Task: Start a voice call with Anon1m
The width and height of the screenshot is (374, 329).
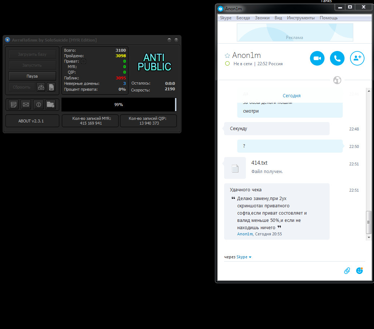Action: pos(337,58)
